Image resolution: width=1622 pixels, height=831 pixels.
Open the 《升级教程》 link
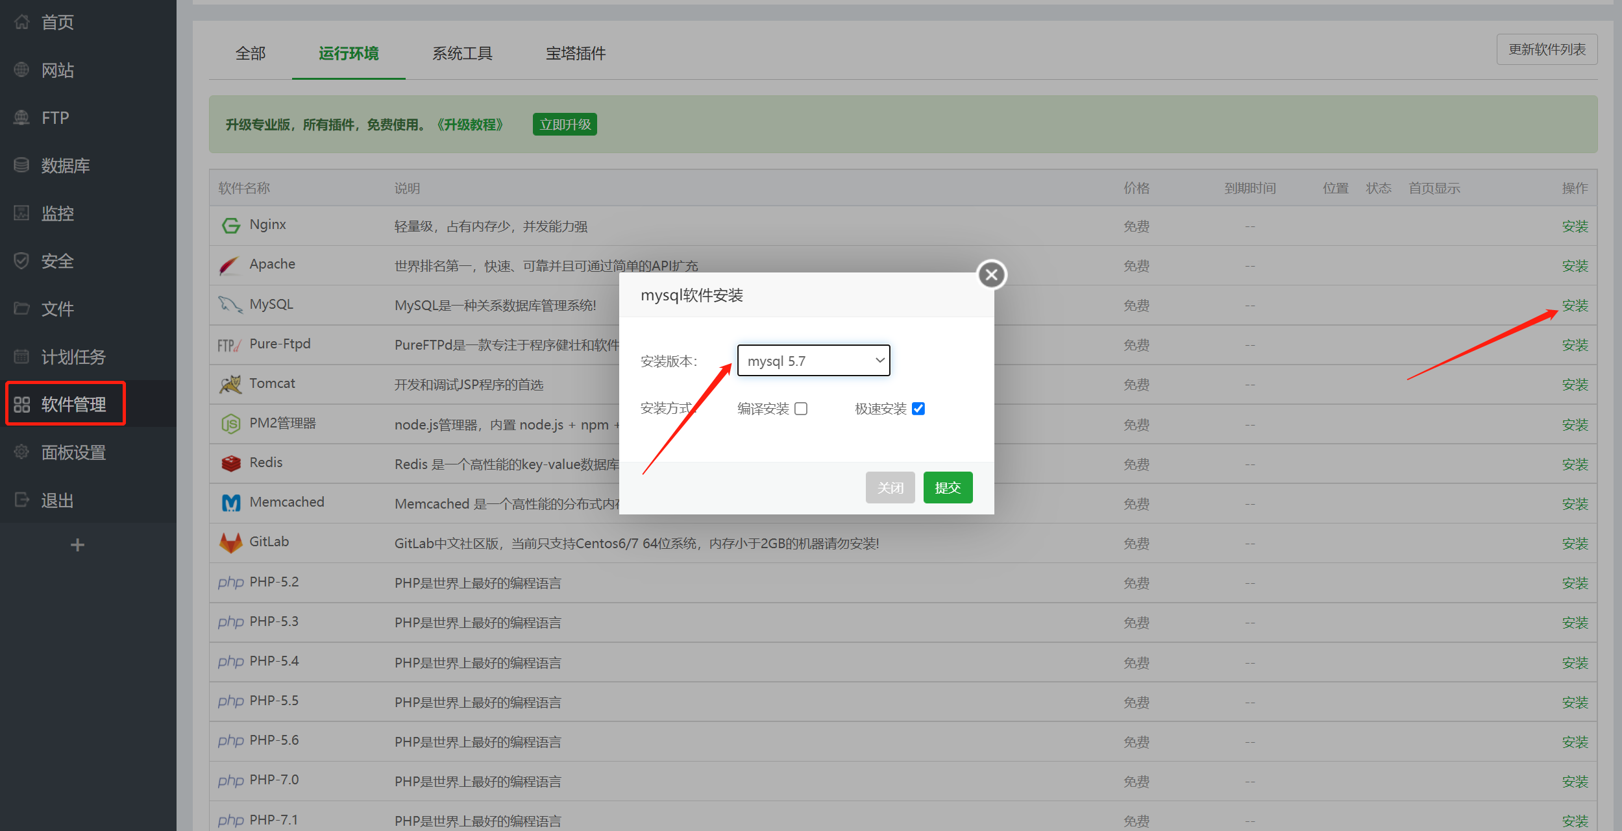point(470,125)
